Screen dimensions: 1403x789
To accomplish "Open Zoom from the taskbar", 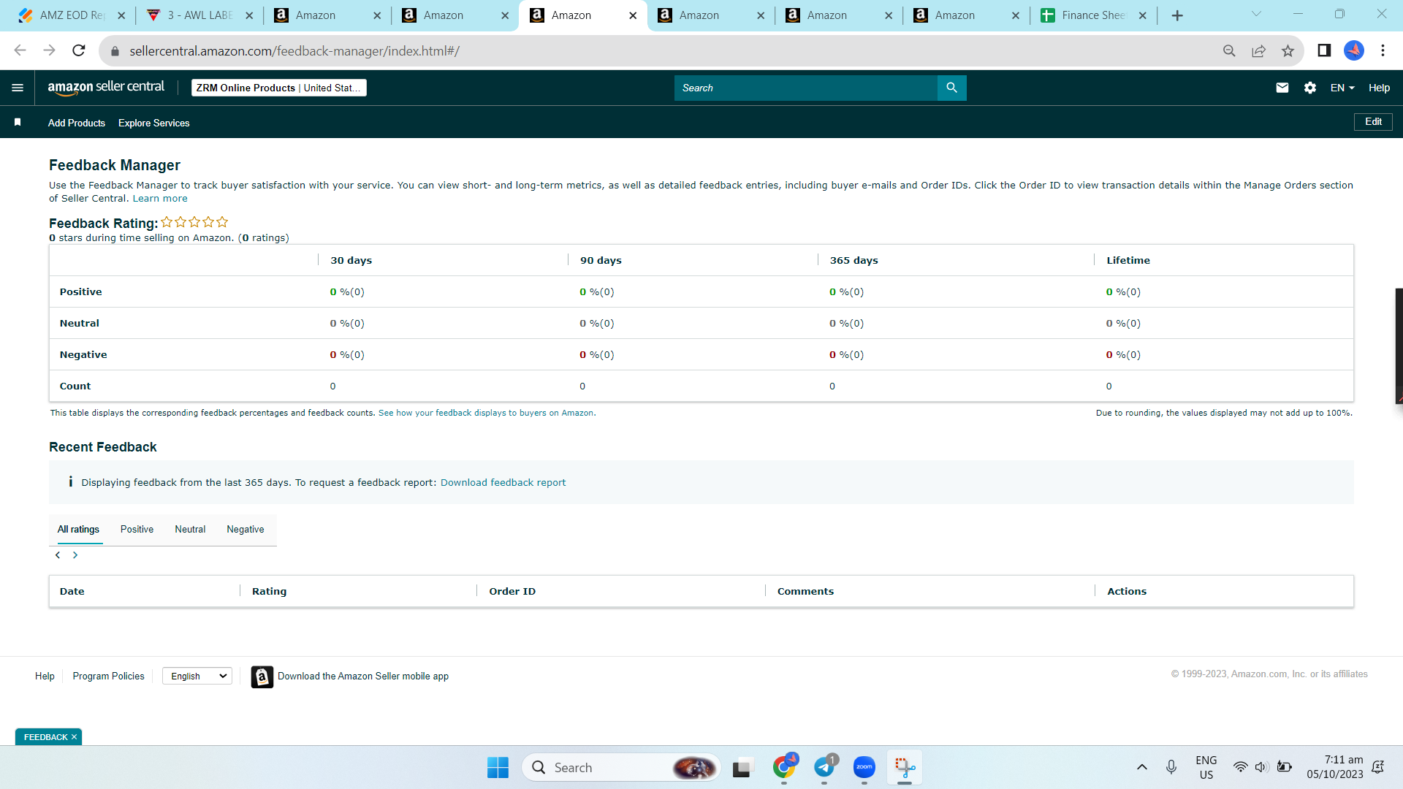I will (864, 767).
